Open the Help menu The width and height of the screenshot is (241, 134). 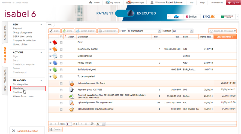(202, 2)
